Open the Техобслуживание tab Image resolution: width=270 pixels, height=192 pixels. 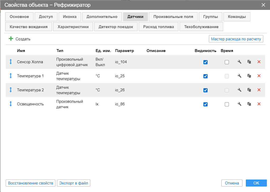tap(201, 27)
